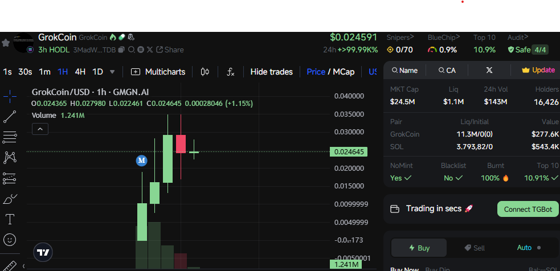Click the Share link
Image resolution: width=560 pixels, height=271 pixels.
coord(170,50)
